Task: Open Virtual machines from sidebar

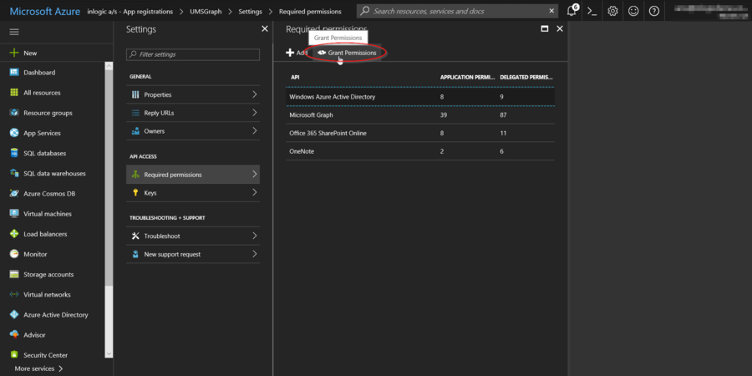Action: point(47,214)
